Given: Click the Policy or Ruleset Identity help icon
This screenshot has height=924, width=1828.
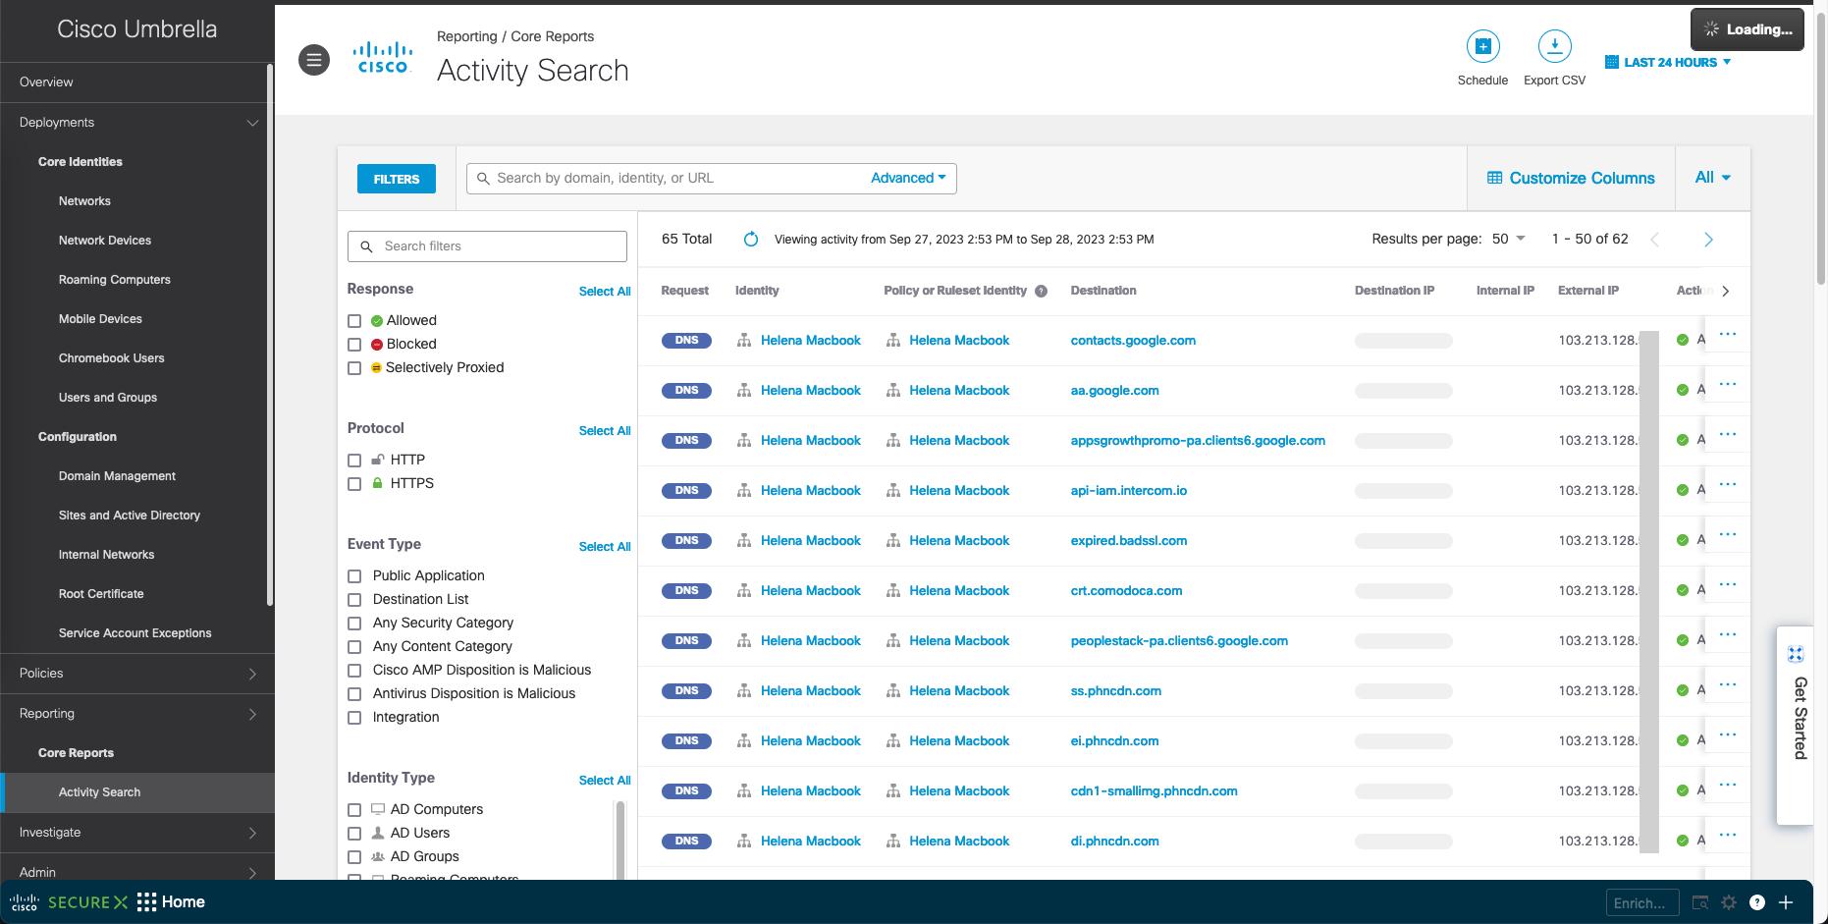Looking at the screenshot, I should [1042, 291].
